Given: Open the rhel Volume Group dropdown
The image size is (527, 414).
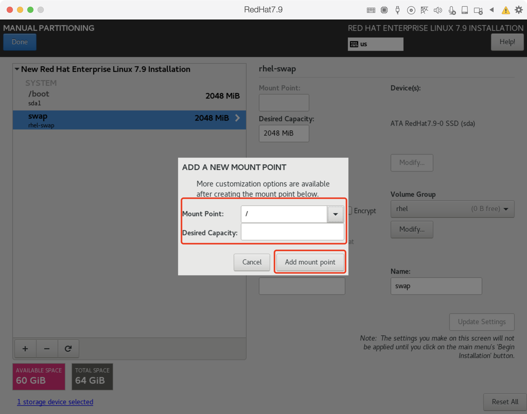Looking at the screenshot, I should (x=452, y=209).
